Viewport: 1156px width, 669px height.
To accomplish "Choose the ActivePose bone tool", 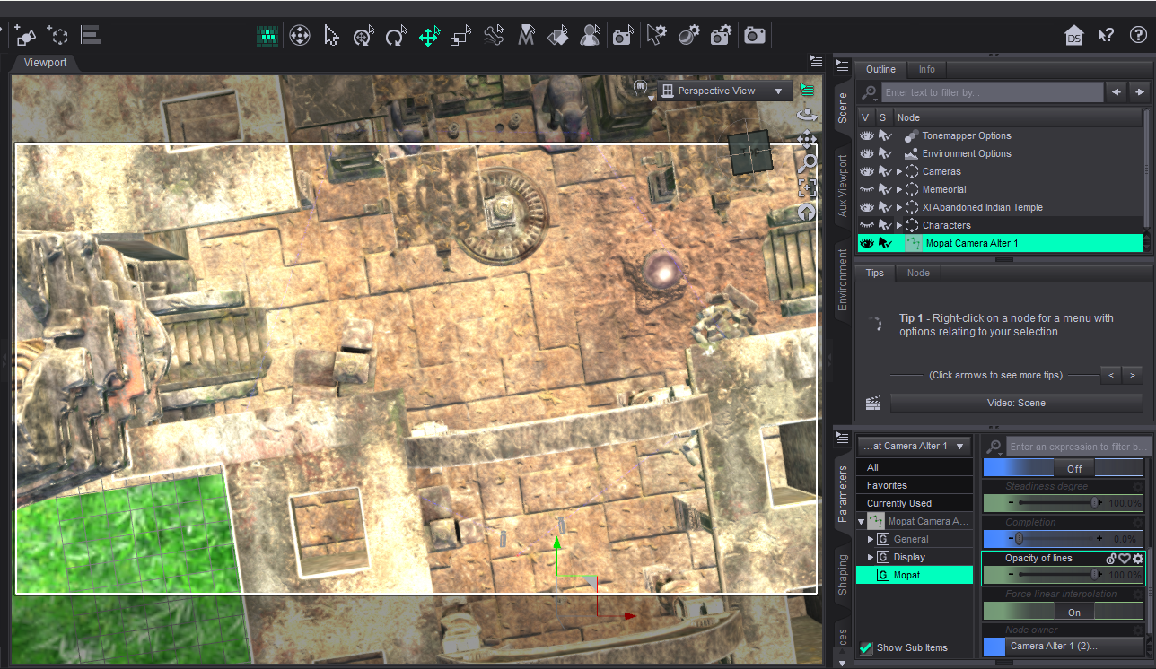I will click(494, 36).
